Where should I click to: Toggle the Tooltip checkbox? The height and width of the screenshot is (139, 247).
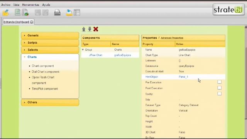point(219,93)
